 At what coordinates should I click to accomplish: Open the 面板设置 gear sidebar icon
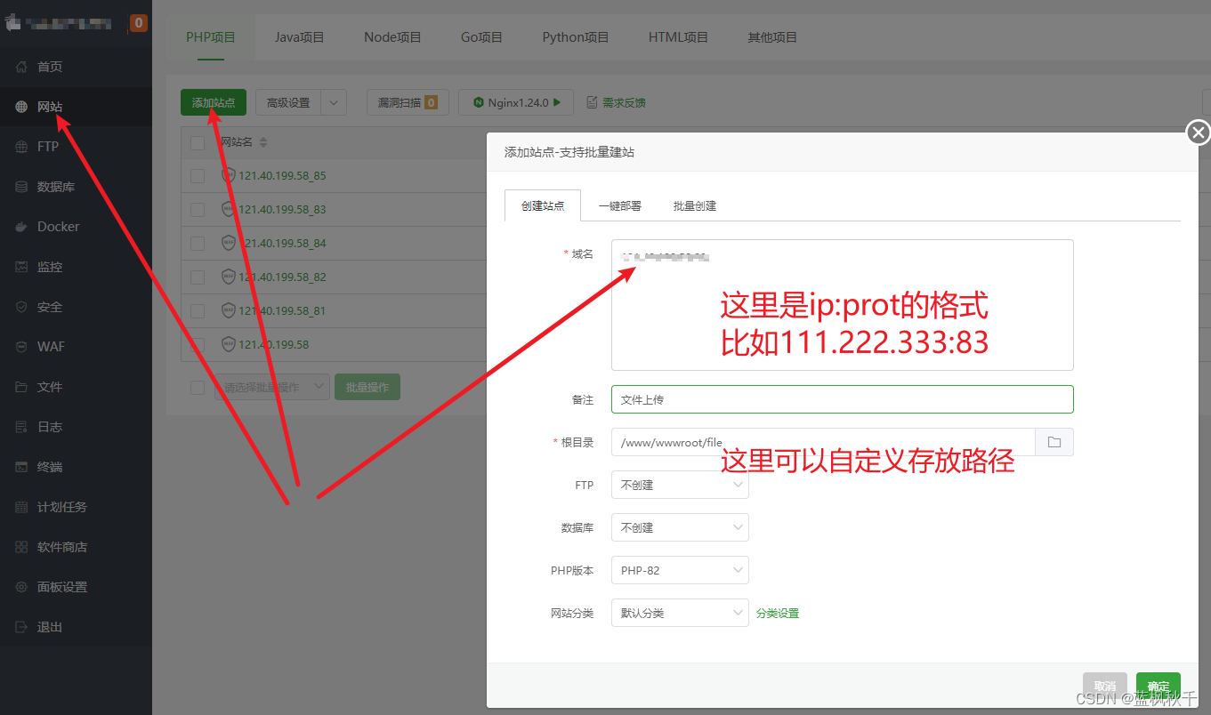21,587
